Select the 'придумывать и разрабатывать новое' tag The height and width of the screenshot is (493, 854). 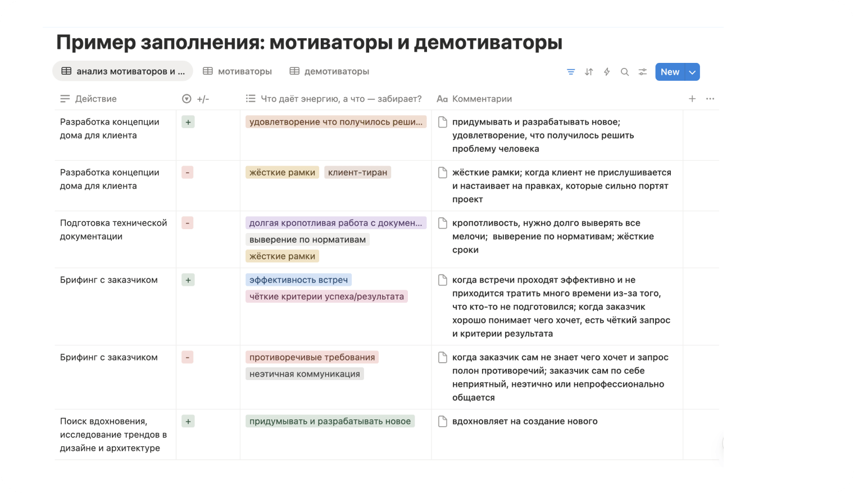pos(330,421)
